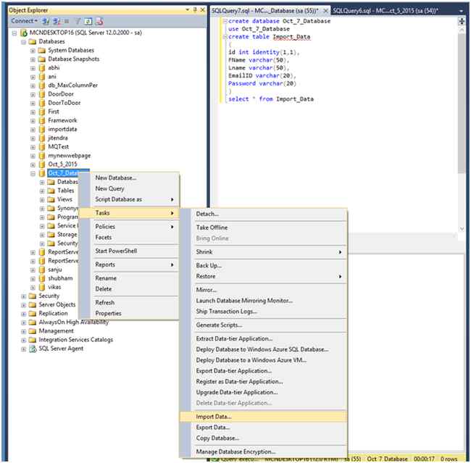
Task: Expand the AlwaysOn High Availability node
Action: point(23,322)
